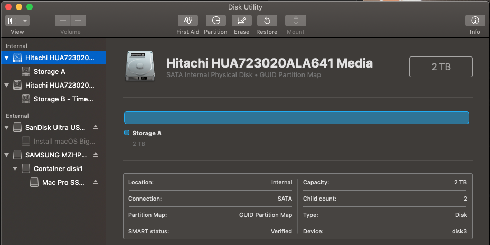Screen dimensions: 490x245
Task: Collapse the SanDisk Ultra disclosure triangle
Action: click(7, 127)
